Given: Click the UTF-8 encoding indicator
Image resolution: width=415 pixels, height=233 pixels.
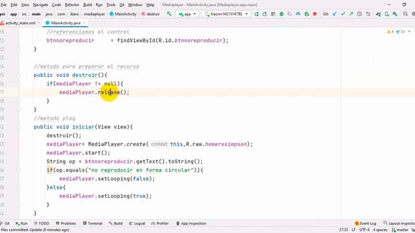Looking at the screenshot, I should tap(364, 230).
